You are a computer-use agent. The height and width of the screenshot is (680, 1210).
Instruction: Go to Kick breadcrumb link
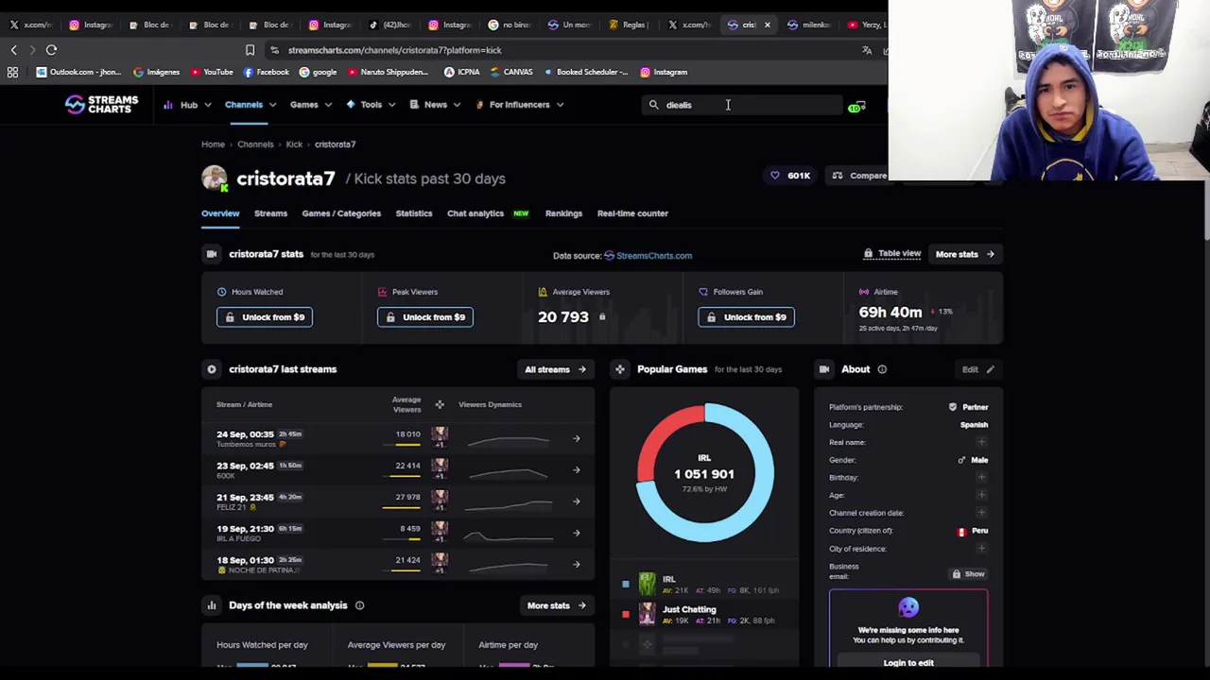(x=294, y=144)
